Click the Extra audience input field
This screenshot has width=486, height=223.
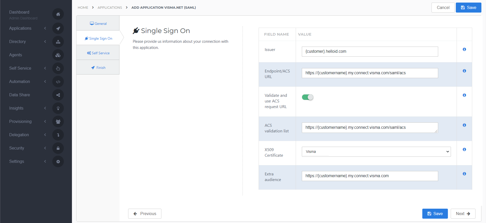(370, 176)
